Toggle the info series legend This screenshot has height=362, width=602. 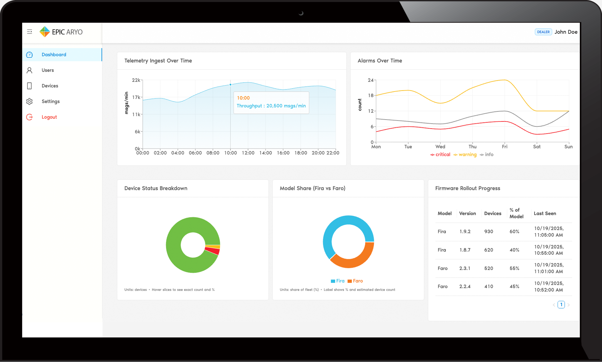(486, 155)
